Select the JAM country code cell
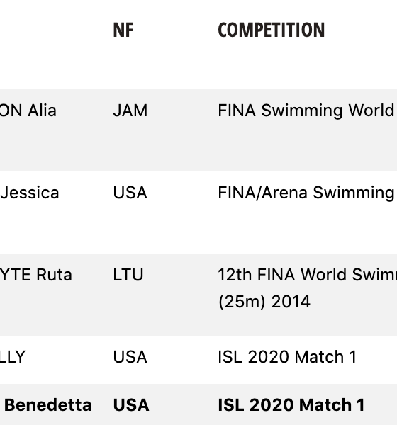Screen dimensions: 397x425 pyautogui.click(x=130, y=110)
